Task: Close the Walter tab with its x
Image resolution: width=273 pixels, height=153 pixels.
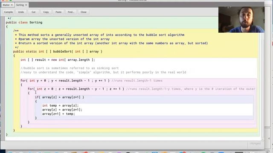Action: pos(12,5)
